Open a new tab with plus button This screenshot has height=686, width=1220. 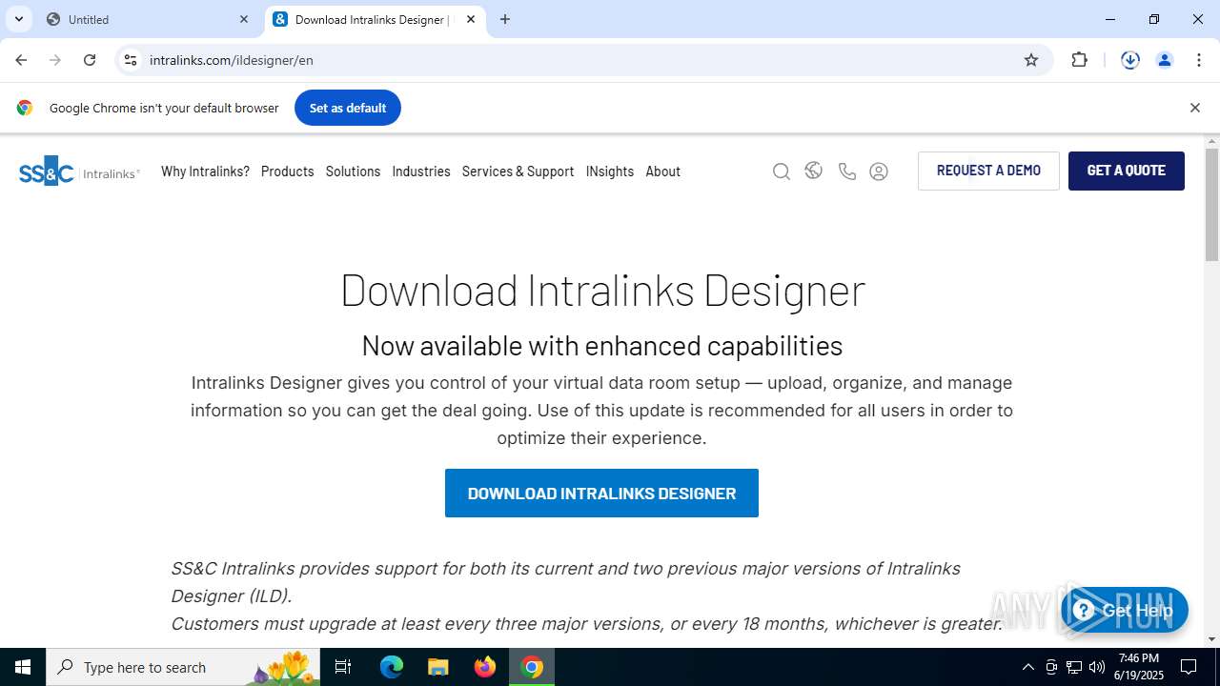[x=505, y=19]
